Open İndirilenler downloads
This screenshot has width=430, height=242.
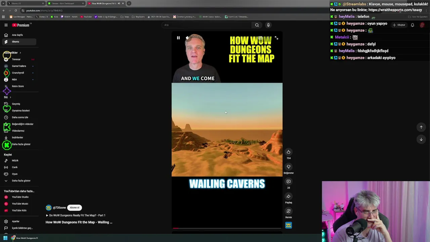click(19, 137)
